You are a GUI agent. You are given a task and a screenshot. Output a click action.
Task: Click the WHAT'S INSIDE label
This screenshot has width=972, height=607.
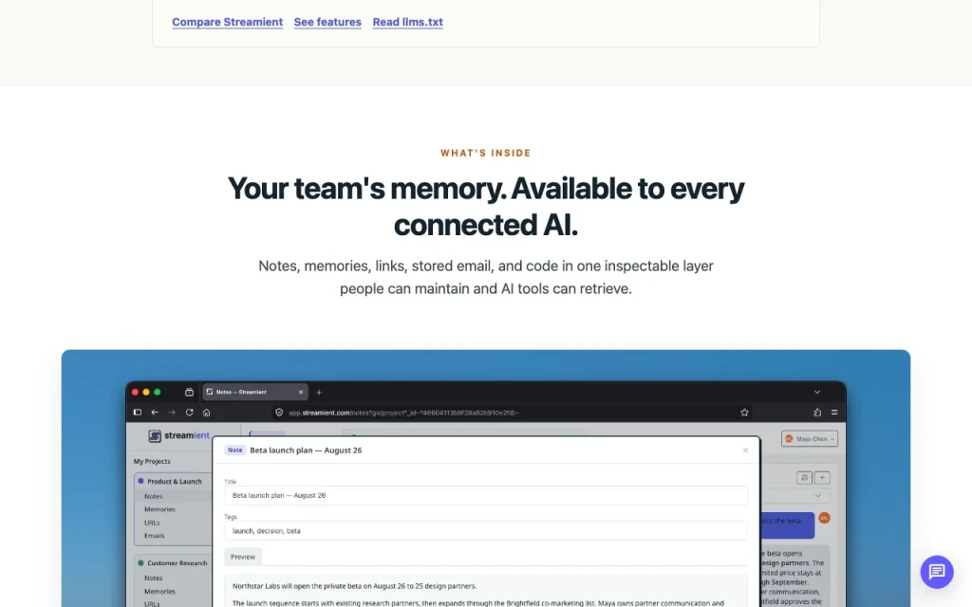click(x=485, y=153)
